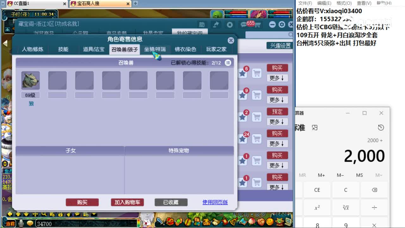Expand 更多 below the 预定 button
The height and width of the screenshot is (228, 405).
277,122
